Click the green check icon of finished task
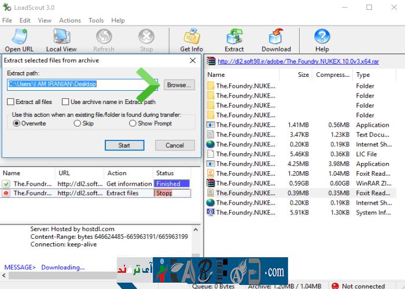Screen dimensions: 405x289 [x=6, y=184]
